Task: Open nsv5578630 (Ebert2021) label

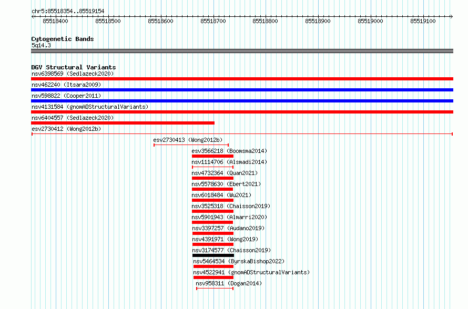Action: click(226, 184)
